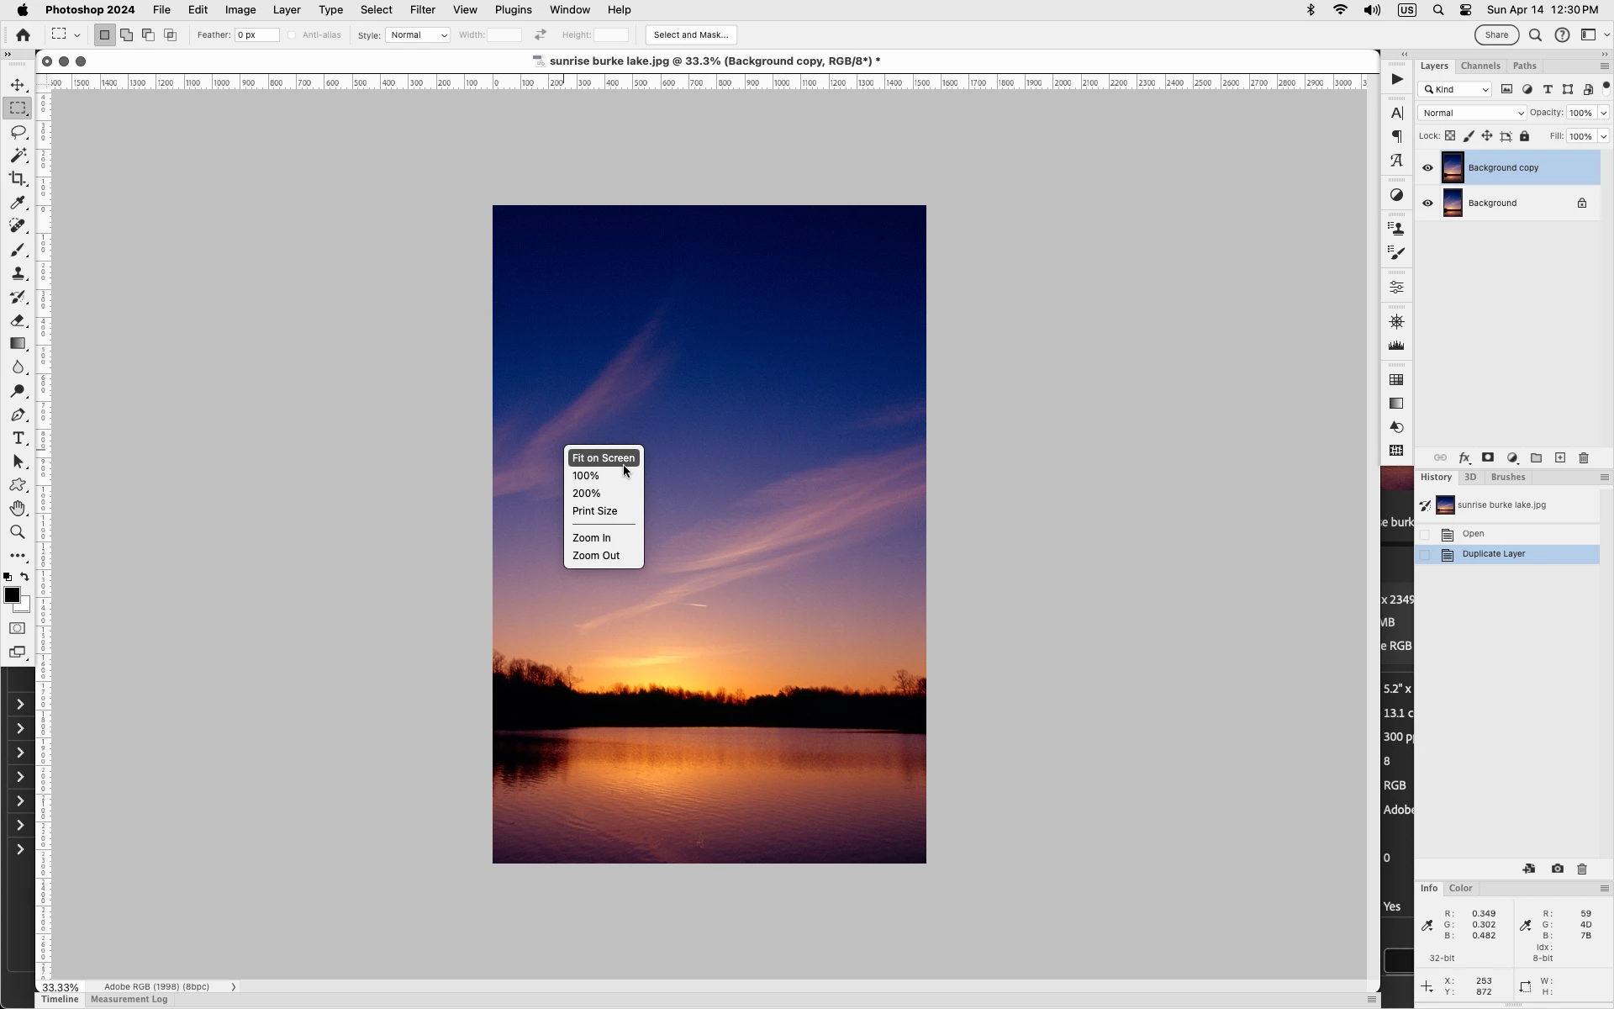Select the Hand tool

(x=18, y=509)
